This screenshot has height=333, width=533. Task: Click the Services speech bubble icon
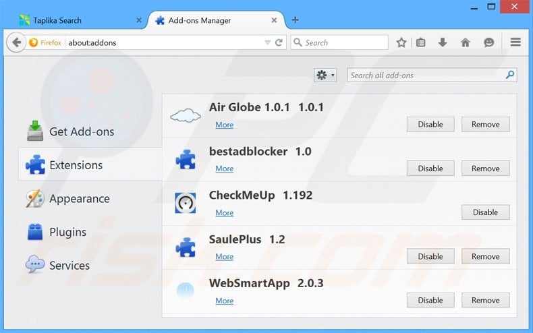coord(35,264)
